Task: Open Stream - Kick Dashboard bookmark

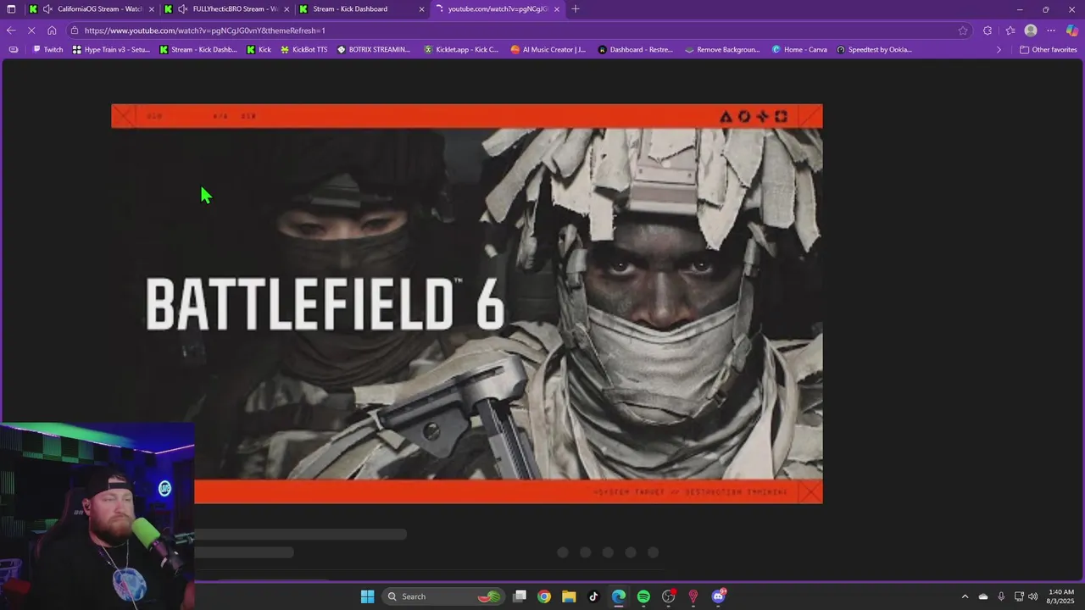Action: (198, 50)
